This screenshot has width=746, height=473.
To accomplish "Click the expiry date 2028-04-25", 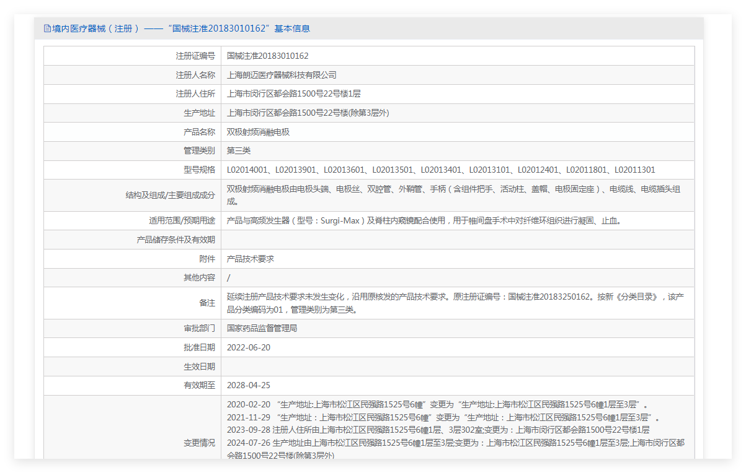I will tap(249, 385).
